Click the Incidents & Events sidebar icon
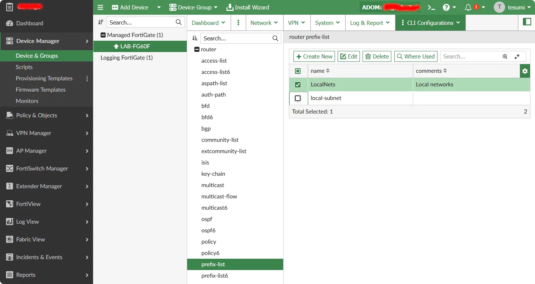Image resolution: width=535 pixels, height=284 pixels. 9,257
